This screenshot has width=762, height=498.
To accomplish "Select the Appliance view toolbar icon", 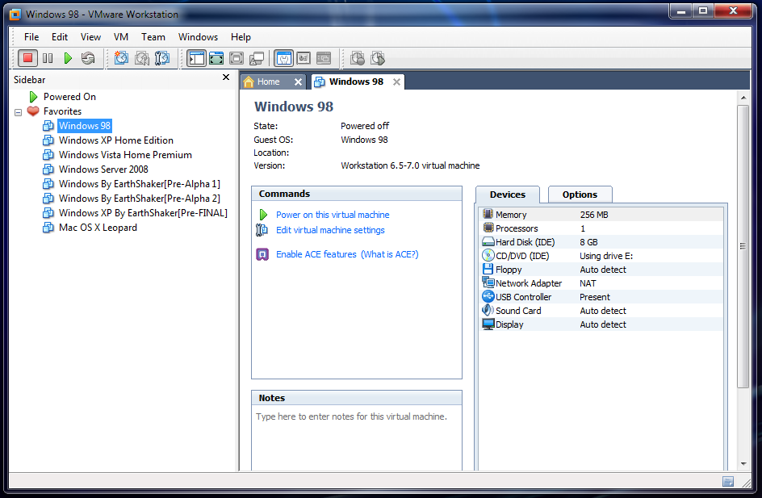I will pos(304,58).
